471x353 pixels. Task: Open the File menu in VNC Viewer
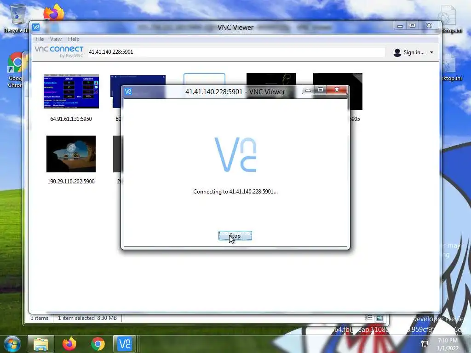click(40, 39)
